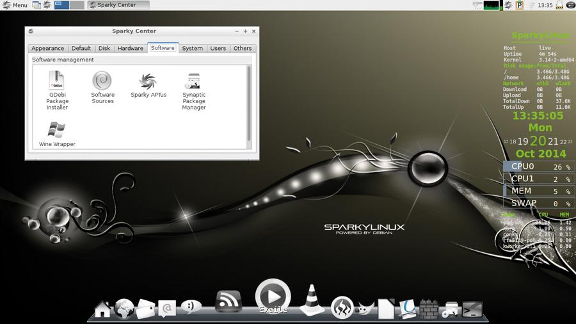Click Sparky swirl tray icon
This screenshot has width=576, height=324.
coord(508,4)
